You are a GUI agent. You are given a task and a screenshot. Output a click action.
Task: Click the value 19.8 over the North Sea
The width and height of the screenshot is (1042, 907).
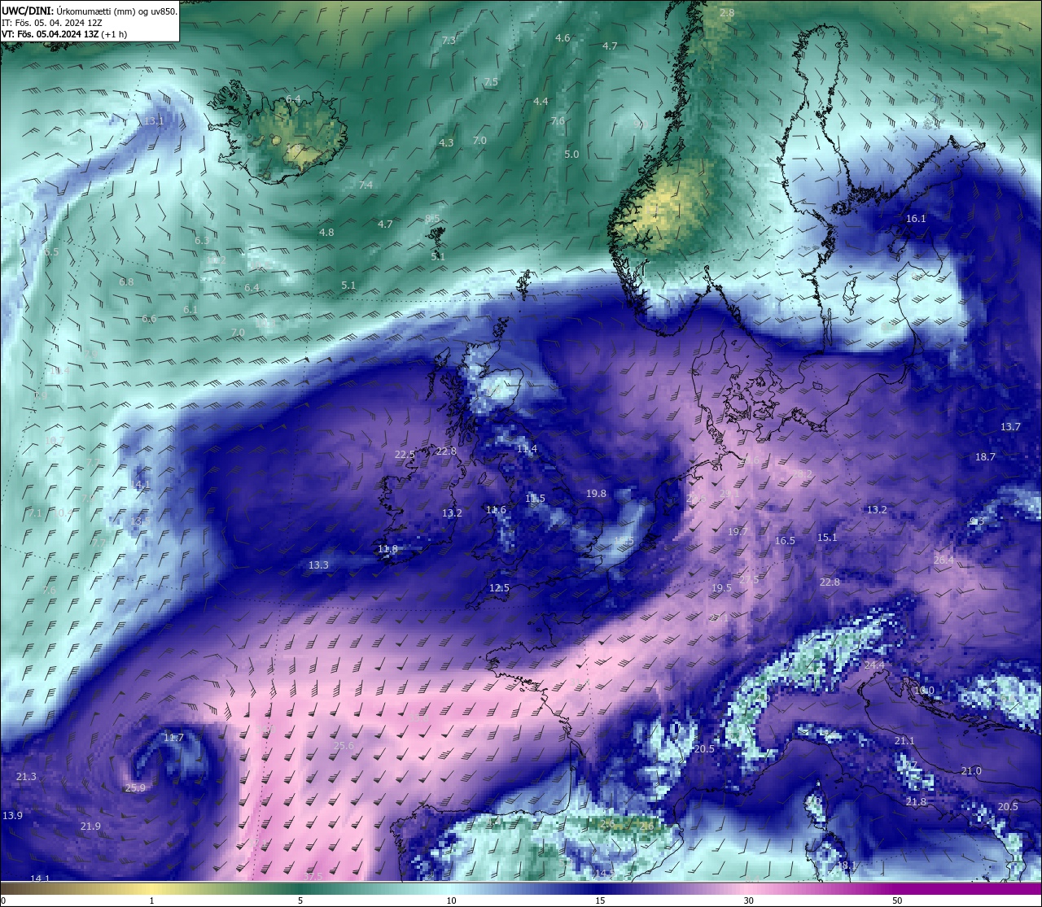tap(596, 494)
